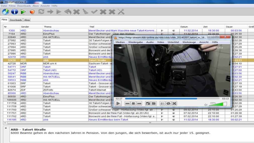254x143 pixels.
Task: Click the wrench settings icon in toolbar
Action: [121, 12]
